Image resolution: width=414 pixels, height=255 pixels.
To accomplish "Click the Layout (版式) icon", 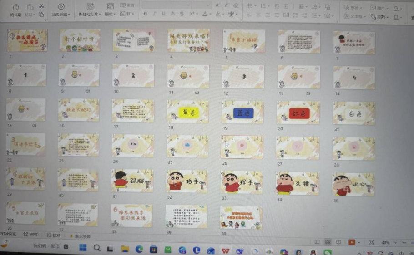I will (111, 7).
